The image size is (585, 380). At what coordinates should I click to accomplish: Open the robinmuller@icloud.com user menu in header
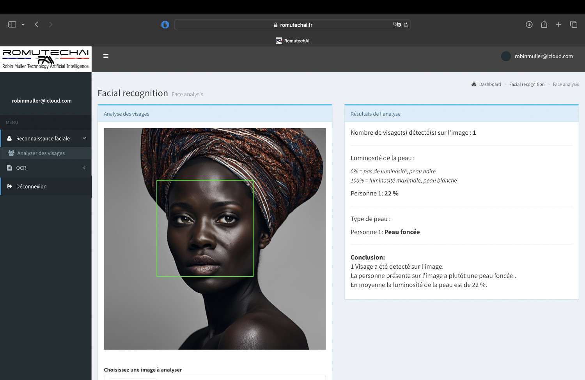pos(538,56)
